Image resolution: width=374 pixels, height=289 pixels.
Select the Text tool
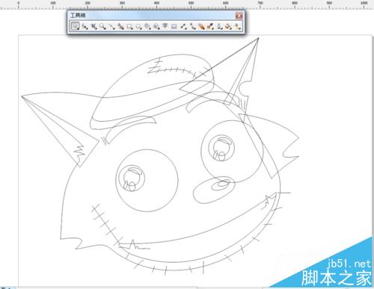[x=165, y=26]
